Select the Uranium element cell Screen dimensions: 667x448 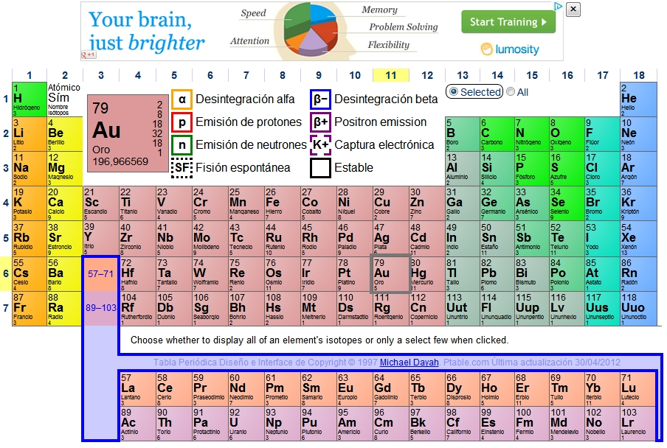[x=244, y=424]
